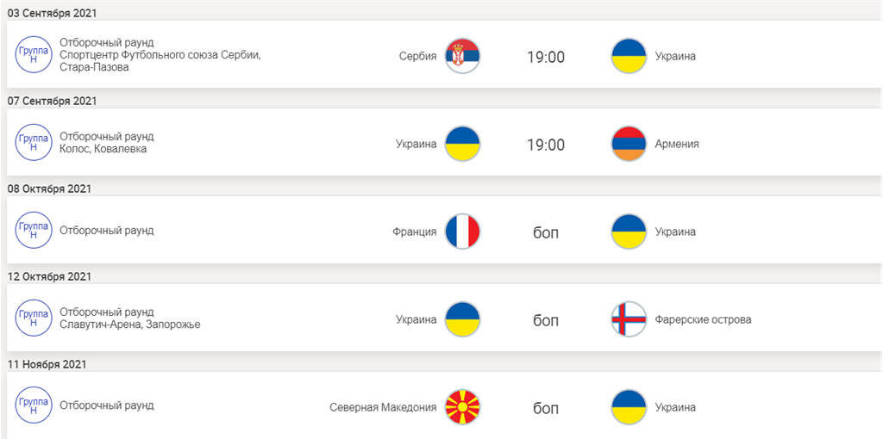Viewport: 883px width, 439px height.
Task: Select the France flag icon
Action: coord(462,232)
